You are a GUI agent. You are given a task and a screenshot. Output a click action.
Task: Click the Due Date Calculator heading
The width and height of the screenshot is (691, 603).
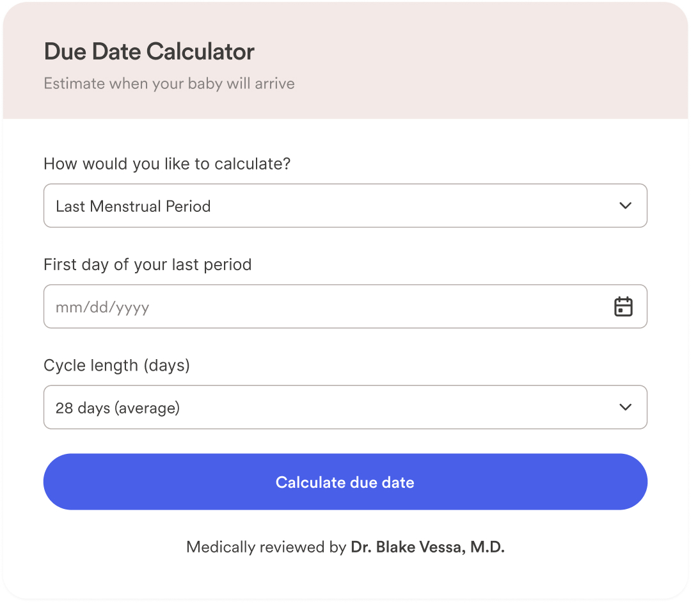point(148,51)
